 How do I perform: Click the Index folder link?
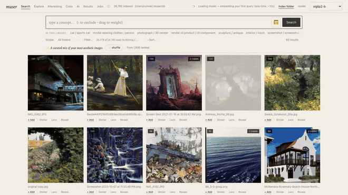tap(286, 6)
